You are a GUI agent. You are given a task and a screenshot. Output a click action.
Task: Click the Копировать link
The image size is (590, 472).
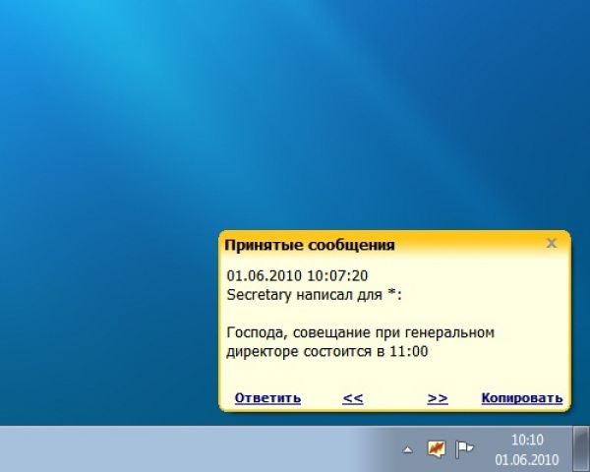(522, 398)
